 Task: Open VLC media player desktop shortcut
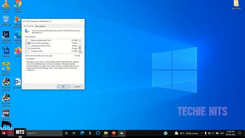pos(6,6)
